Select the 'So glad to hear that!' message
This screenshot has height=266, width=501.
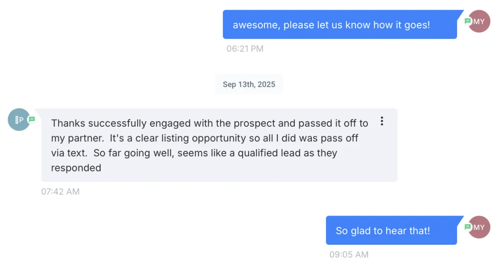[x=382, y=231]
